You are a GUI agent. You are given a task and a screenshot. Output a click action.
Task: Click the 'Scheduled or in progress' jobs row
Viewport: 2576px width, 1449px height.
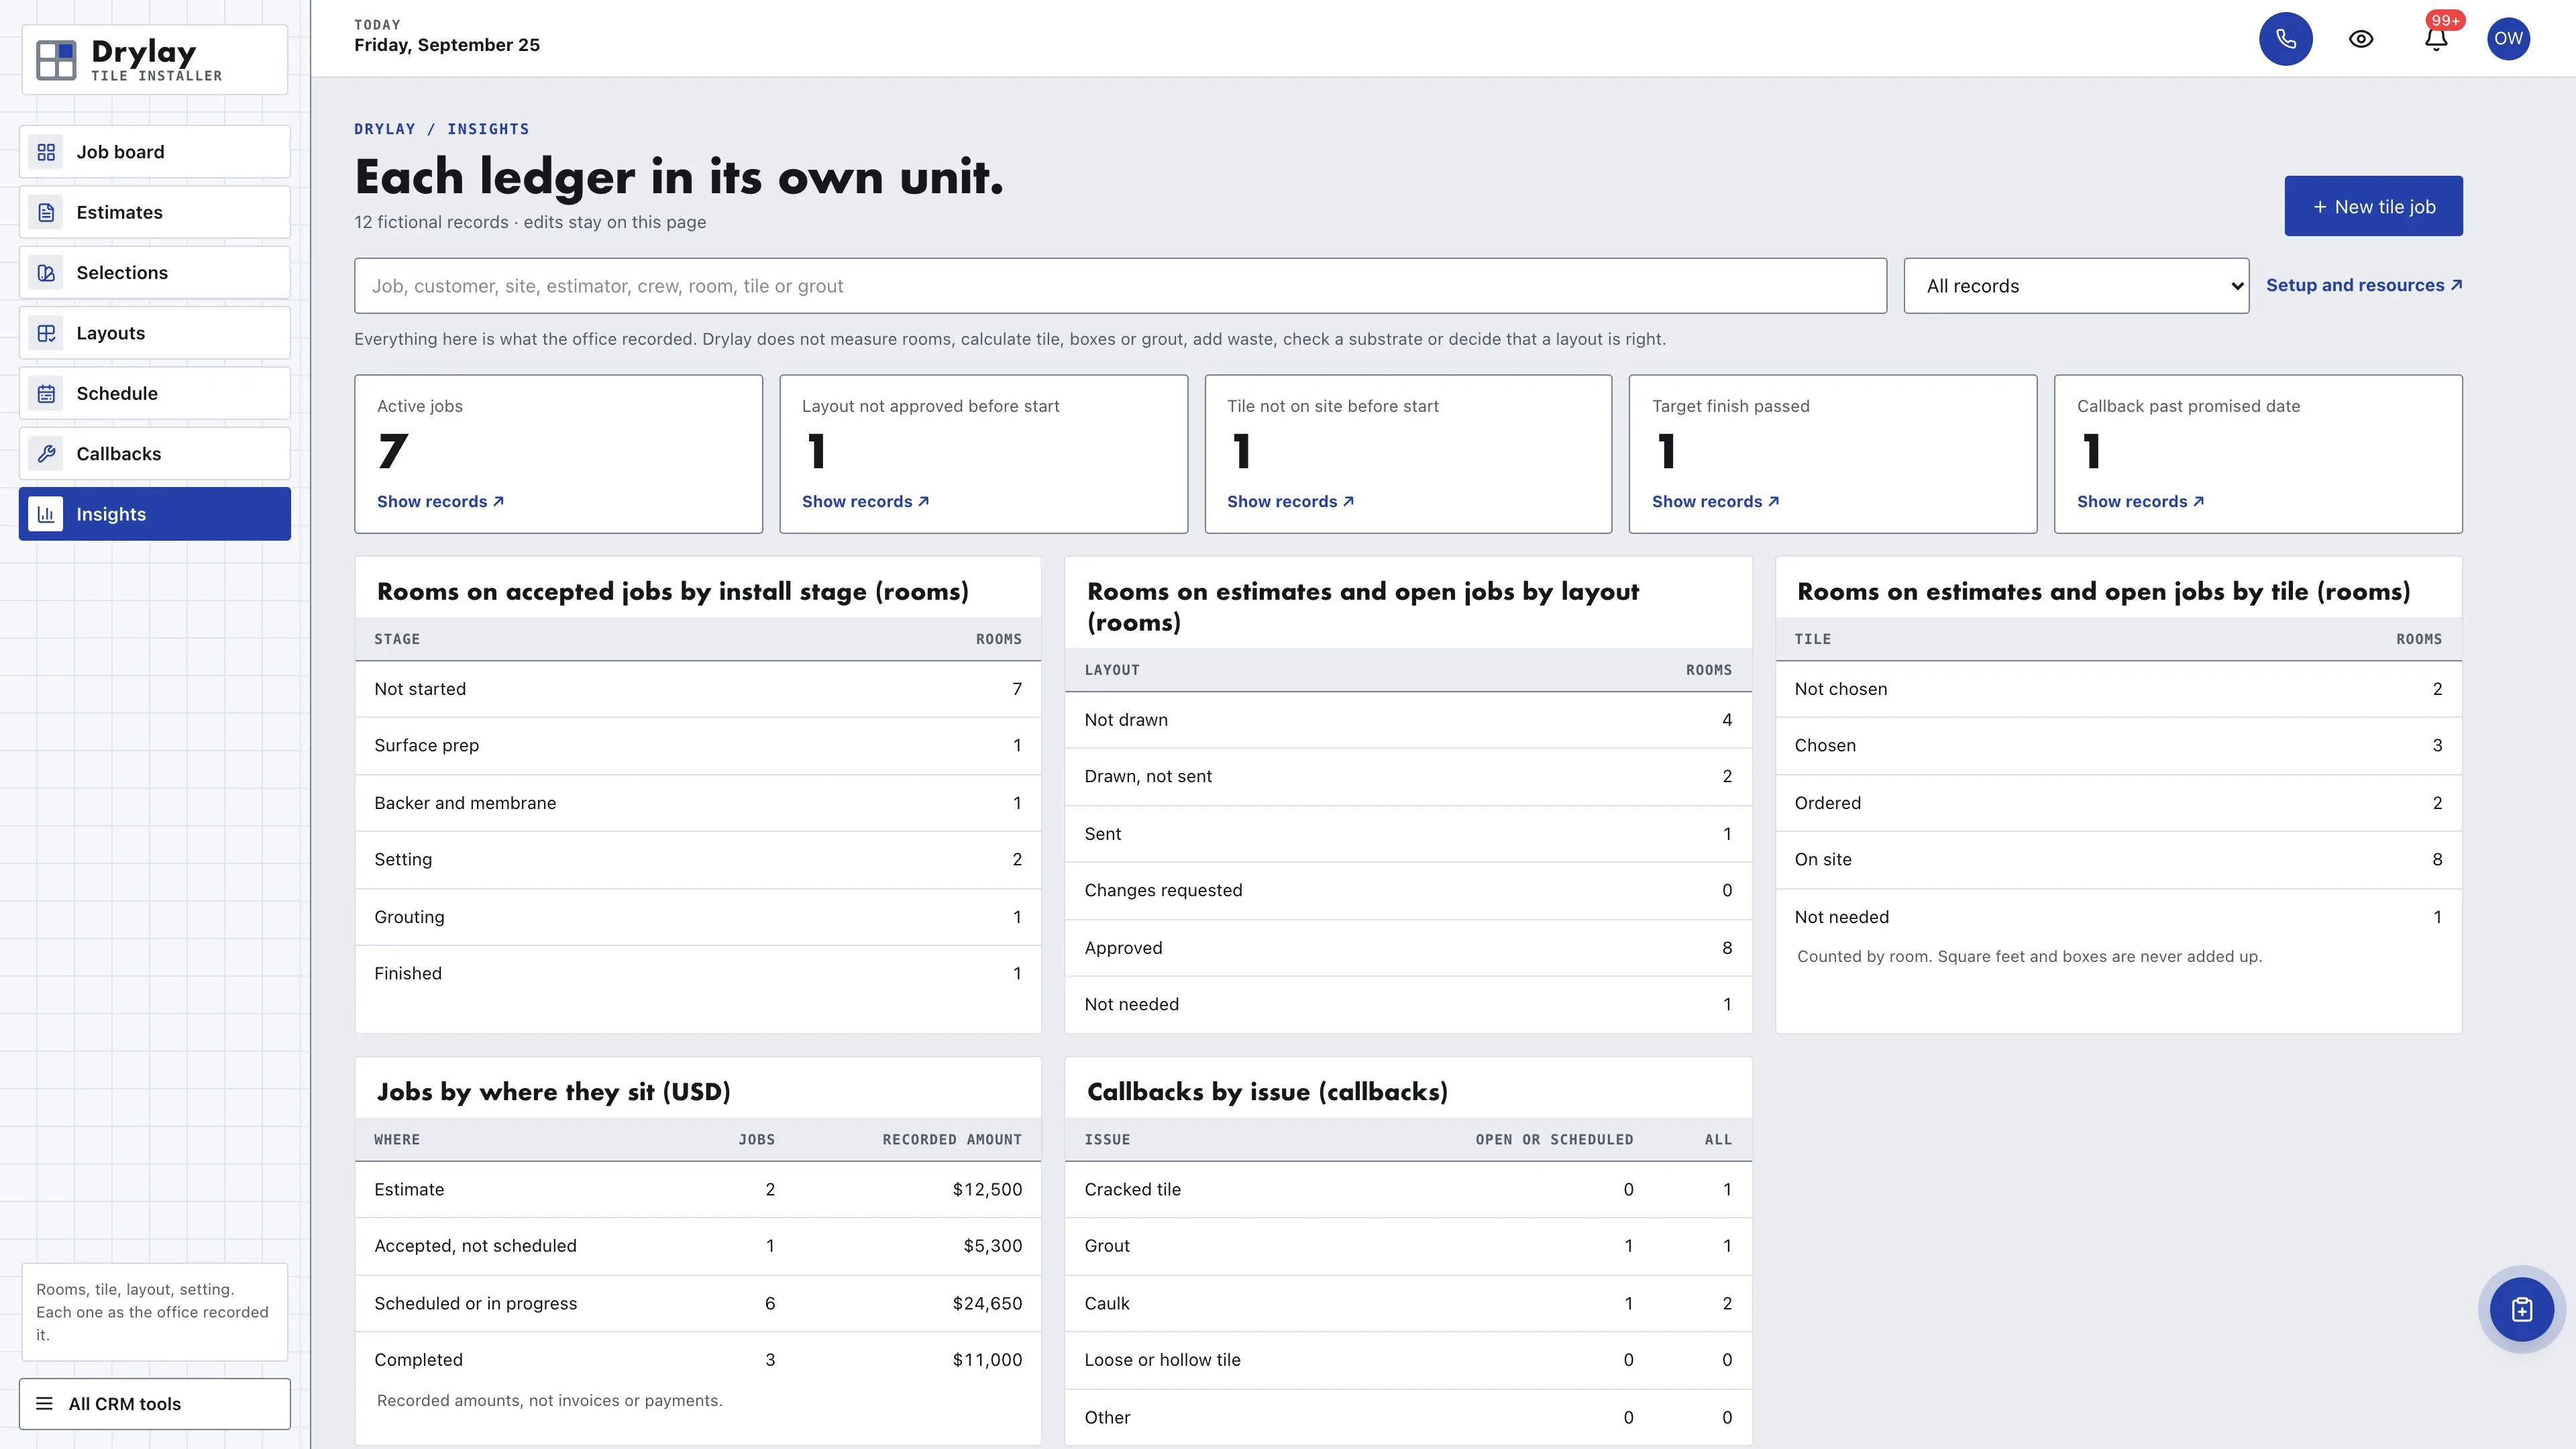click(x=698, y=1303)
